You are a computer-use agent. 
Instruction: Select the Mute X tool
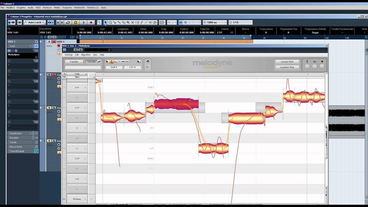(x=133, y=22)
